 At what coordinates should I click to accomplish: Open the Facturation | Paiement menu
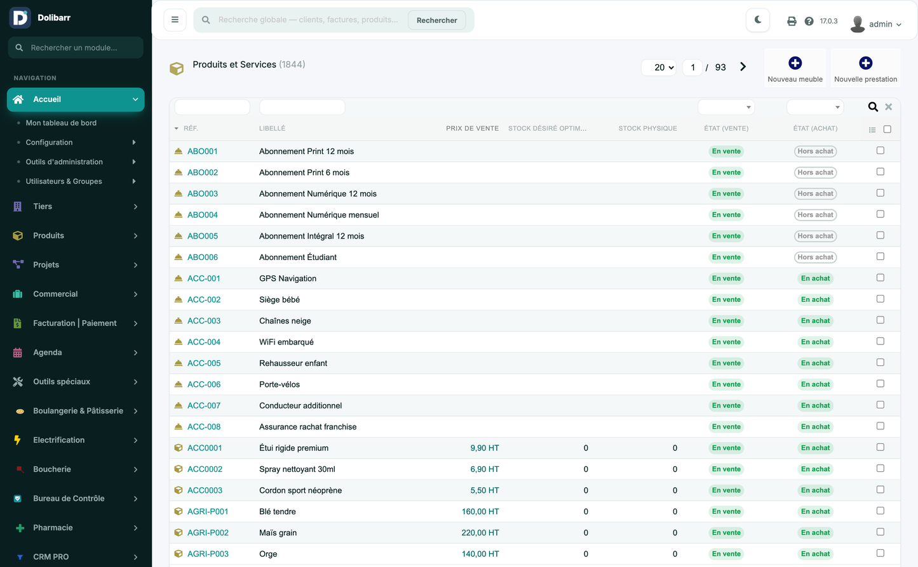(76, 323)
